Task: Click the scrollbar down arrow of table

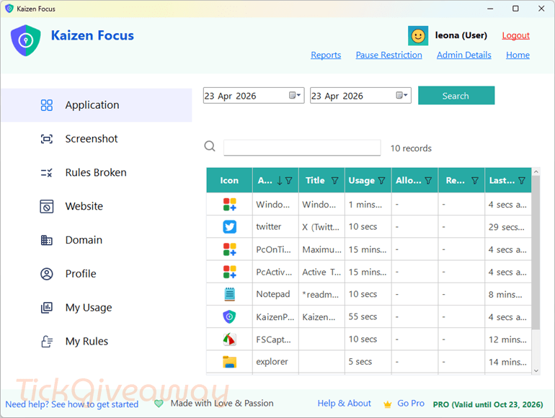Action: 536,370
